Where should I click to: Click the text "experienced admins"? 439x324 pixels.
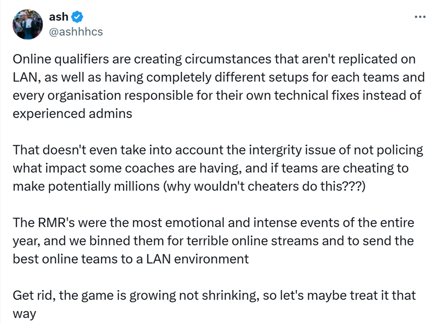coord(72,114)
